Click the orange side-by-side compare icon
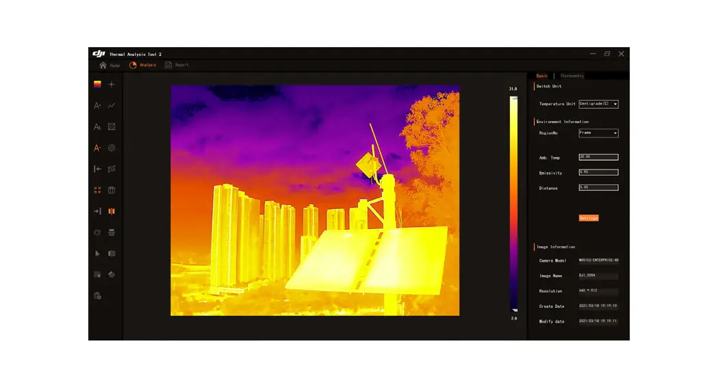 point(112,211)
